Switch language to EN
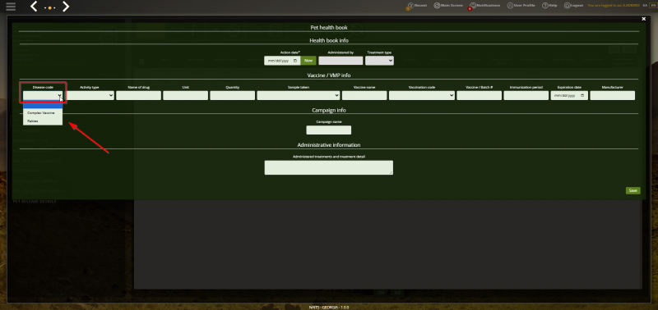The width and height of the screenshot is (658, 310). (652, 6)
